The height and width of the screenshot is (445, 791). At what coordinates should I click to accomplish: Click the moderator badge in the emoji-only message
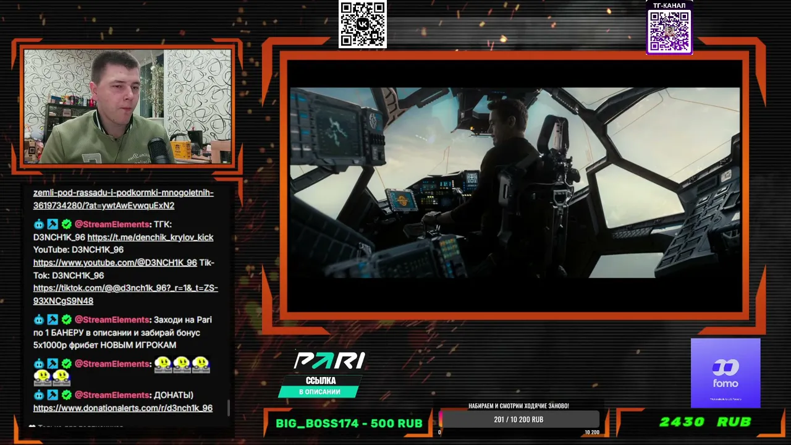coord(53,364)
